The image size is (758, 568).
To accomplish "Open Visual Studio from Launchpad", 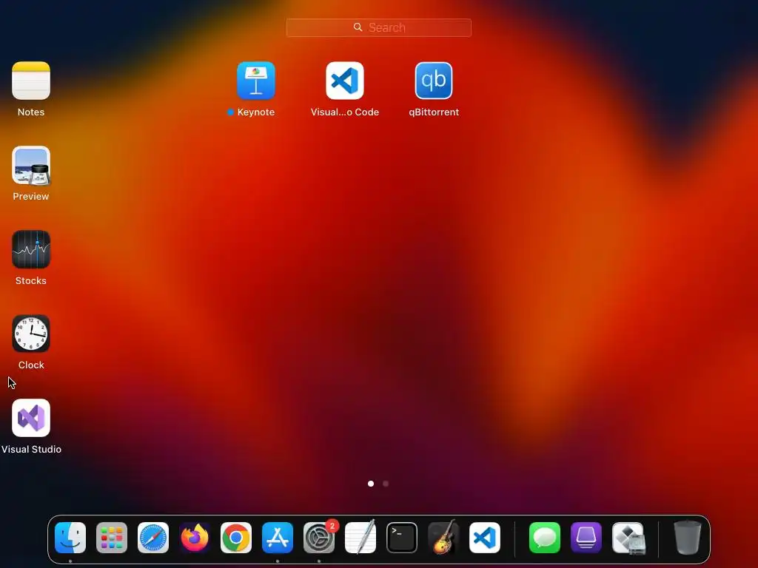I will tap(31, 418).
